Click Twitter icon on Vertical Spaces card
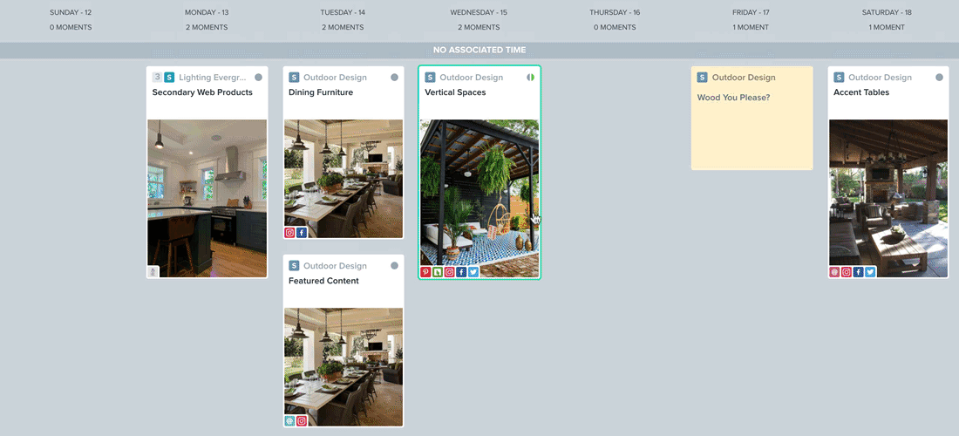This screenshot has height=436, width=959. point(473,272)
